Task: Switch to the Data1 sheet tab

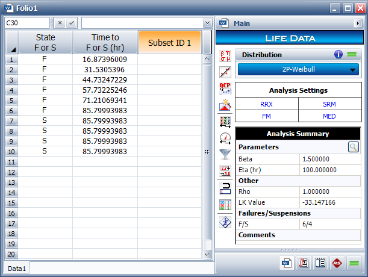Action: [x=16, y=268]
